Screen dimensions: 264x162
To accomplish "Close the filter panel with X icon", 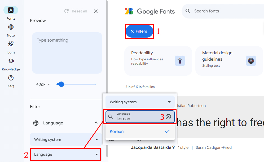I will (96, 11).
